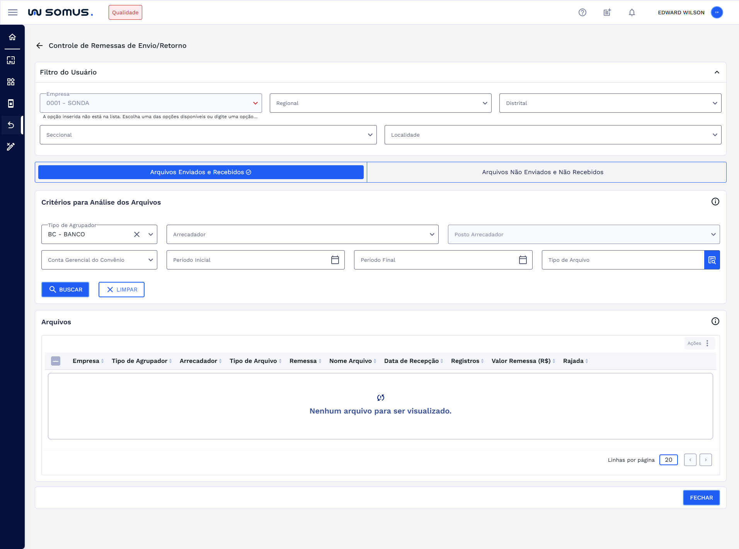This screenshot has width=739, height=549.
Task: Open the Período Inicial calendar icon
Action: click(335, 260)
